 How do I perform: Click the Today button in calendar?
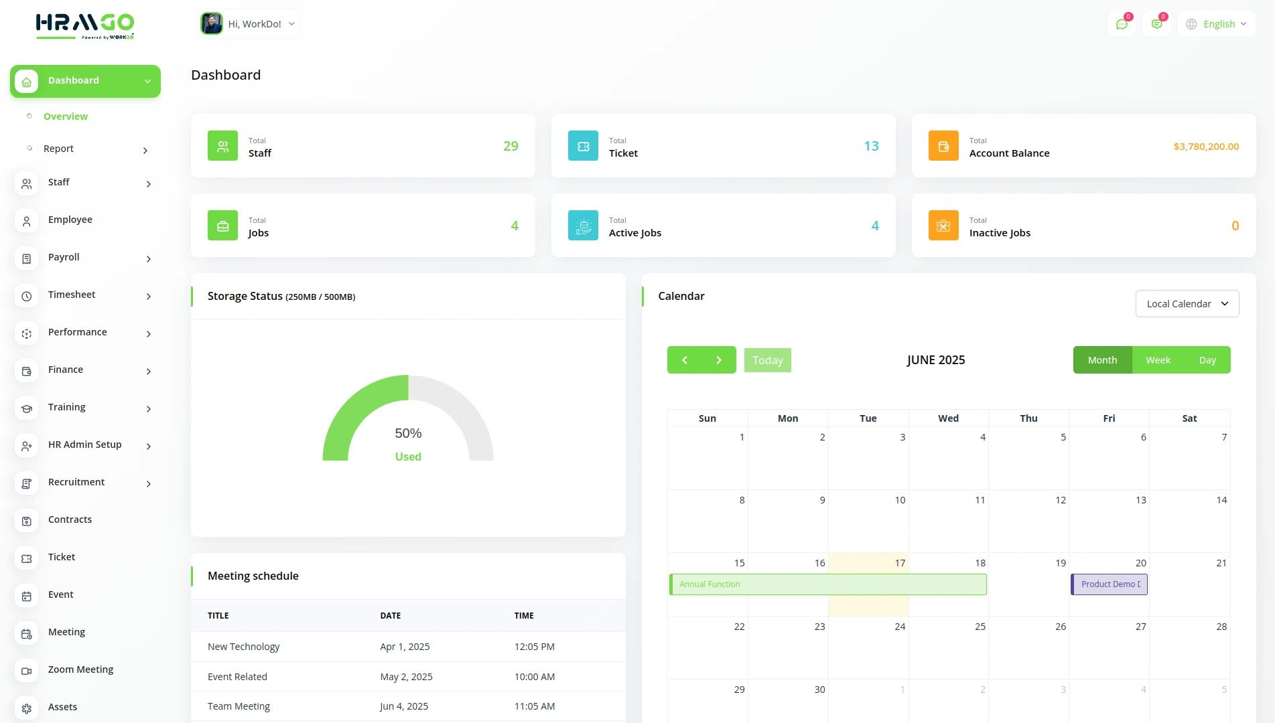tap(767, 360)
